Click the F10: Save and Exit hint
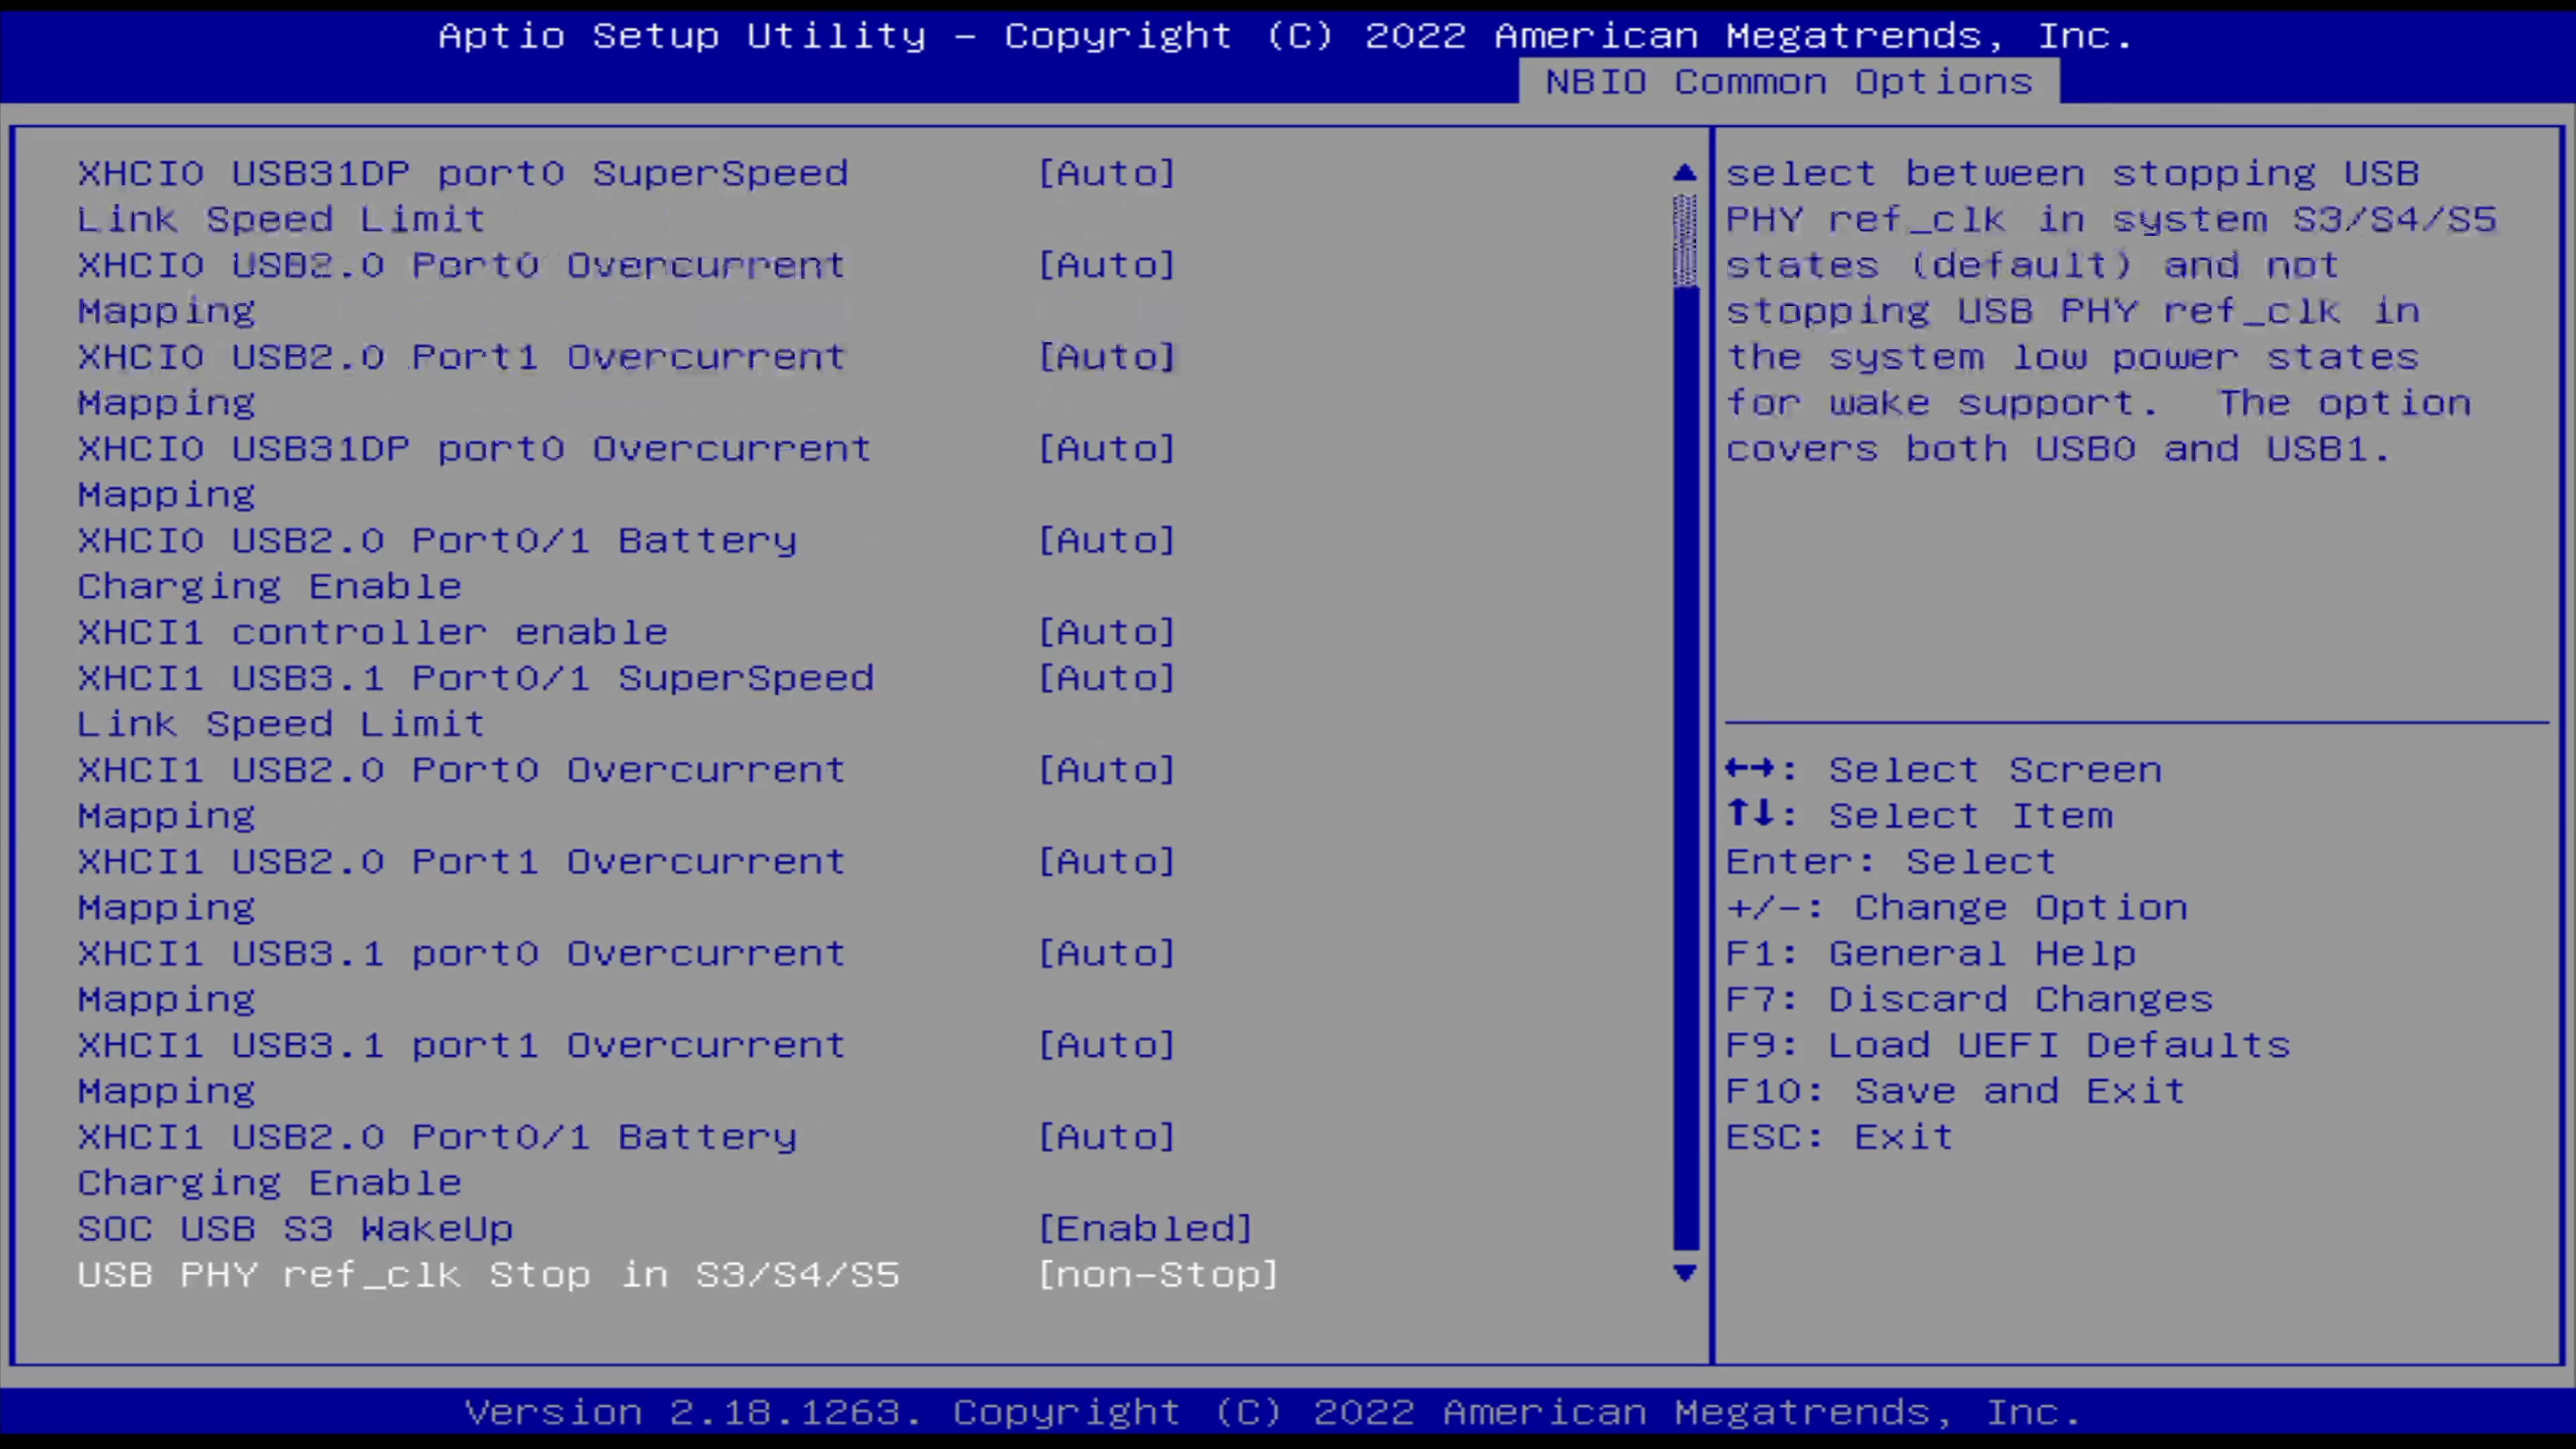 pyautogui.click(x=1956, y=1091)
